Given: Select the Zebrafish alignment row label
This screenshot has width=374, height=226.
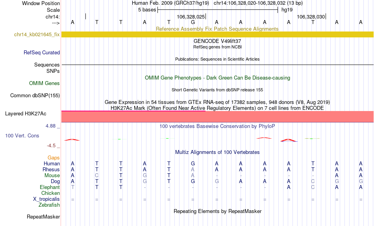Looking at the screenshot, I should [49, 205].
